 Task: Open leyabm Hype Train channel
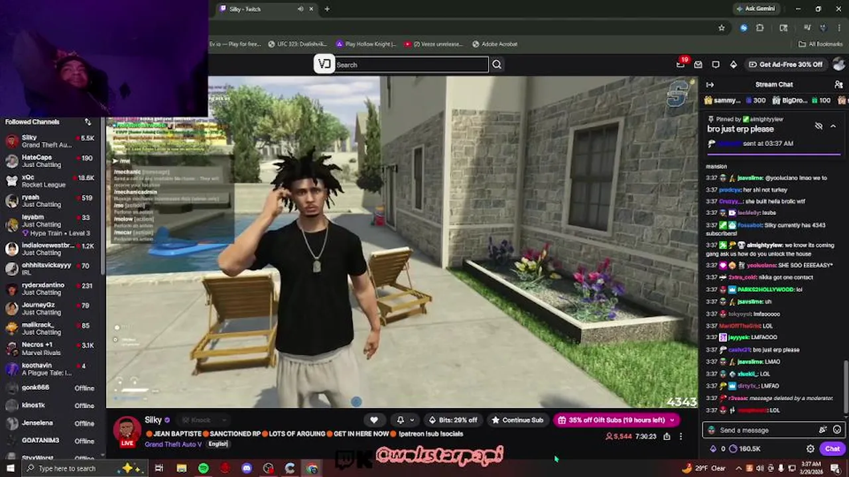click(x=51, y=225)
